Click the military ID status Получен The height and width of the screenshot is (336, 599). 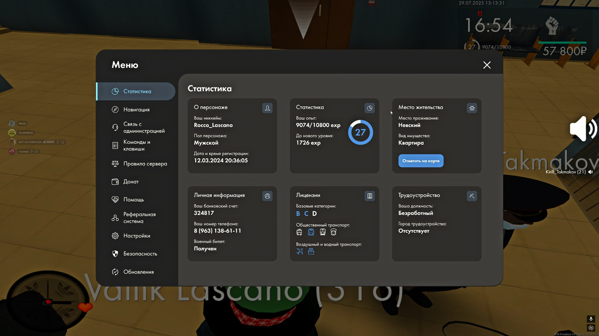(205, 249)
